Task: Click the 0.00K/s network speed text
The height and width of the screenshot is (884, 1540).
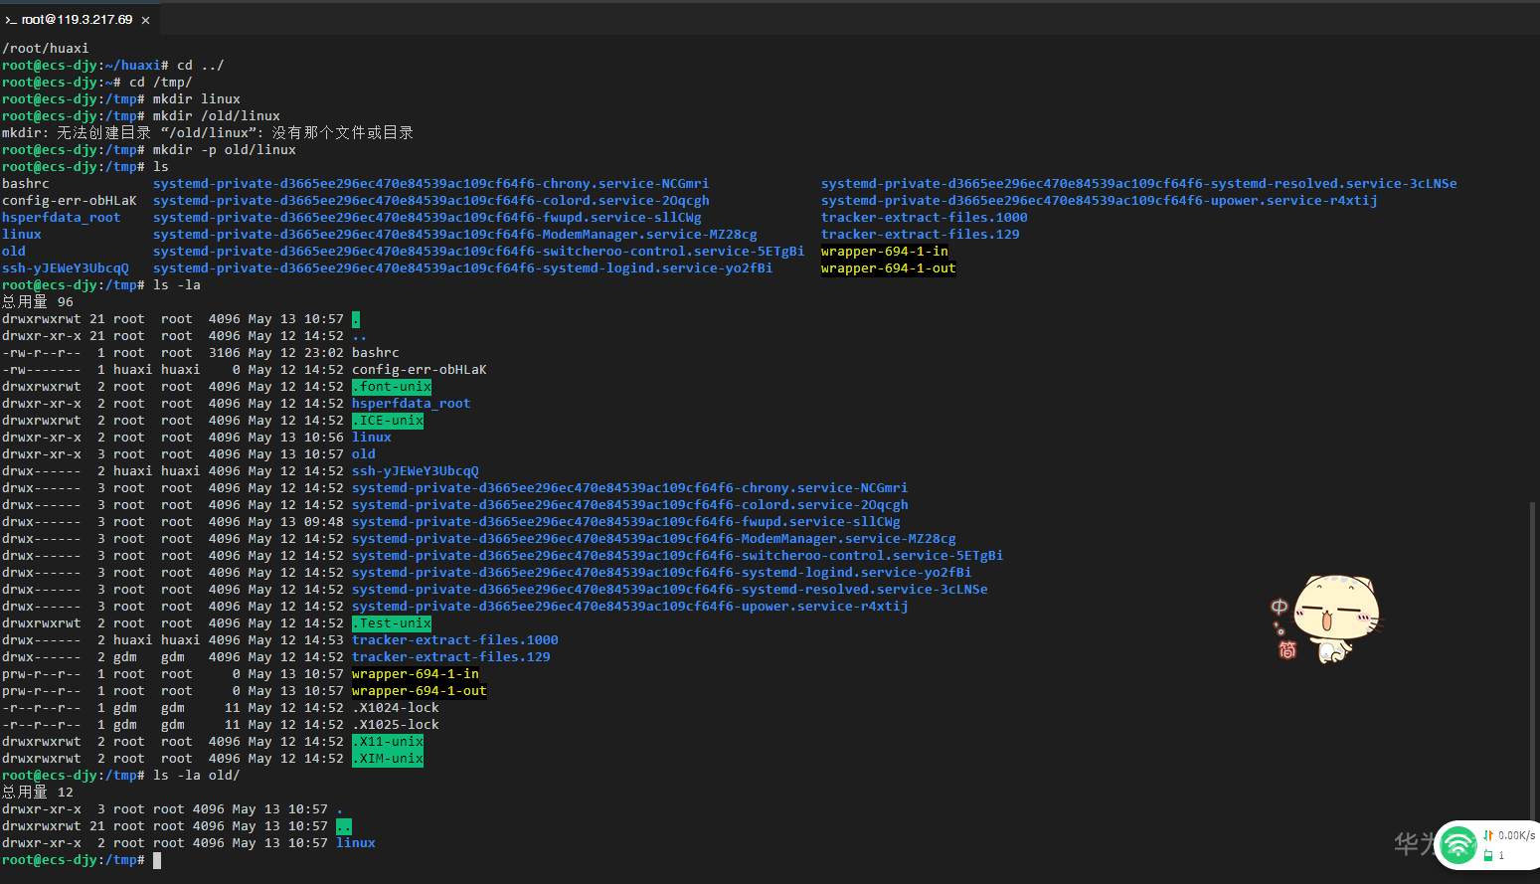Action: (x=1516, y=835)
